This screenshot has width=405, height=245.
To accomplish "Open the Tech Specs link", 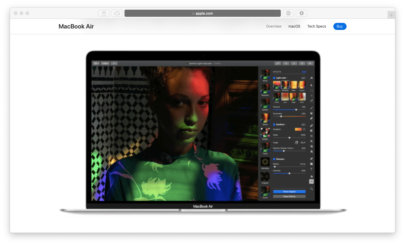I will tap(317, 26).
